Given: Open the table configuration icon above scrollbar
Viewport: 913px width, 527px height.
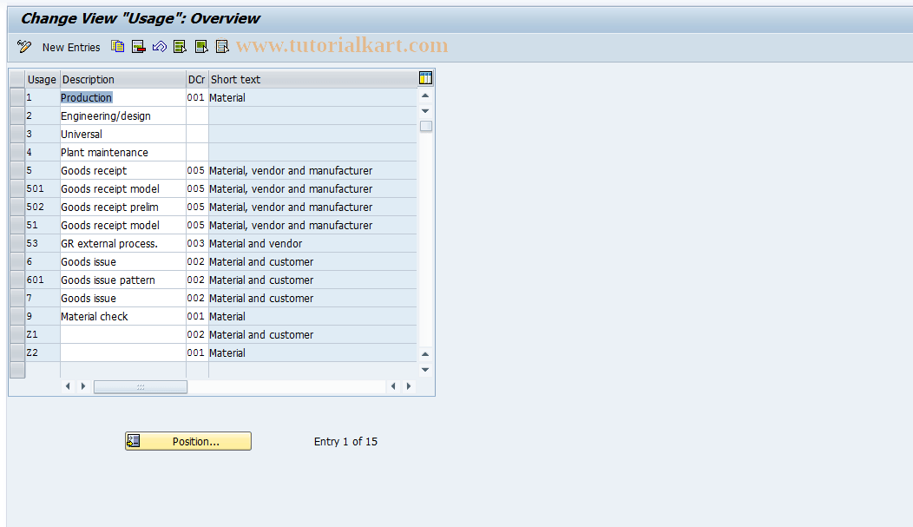Looking at the screenshot, I should click(424, 78).
